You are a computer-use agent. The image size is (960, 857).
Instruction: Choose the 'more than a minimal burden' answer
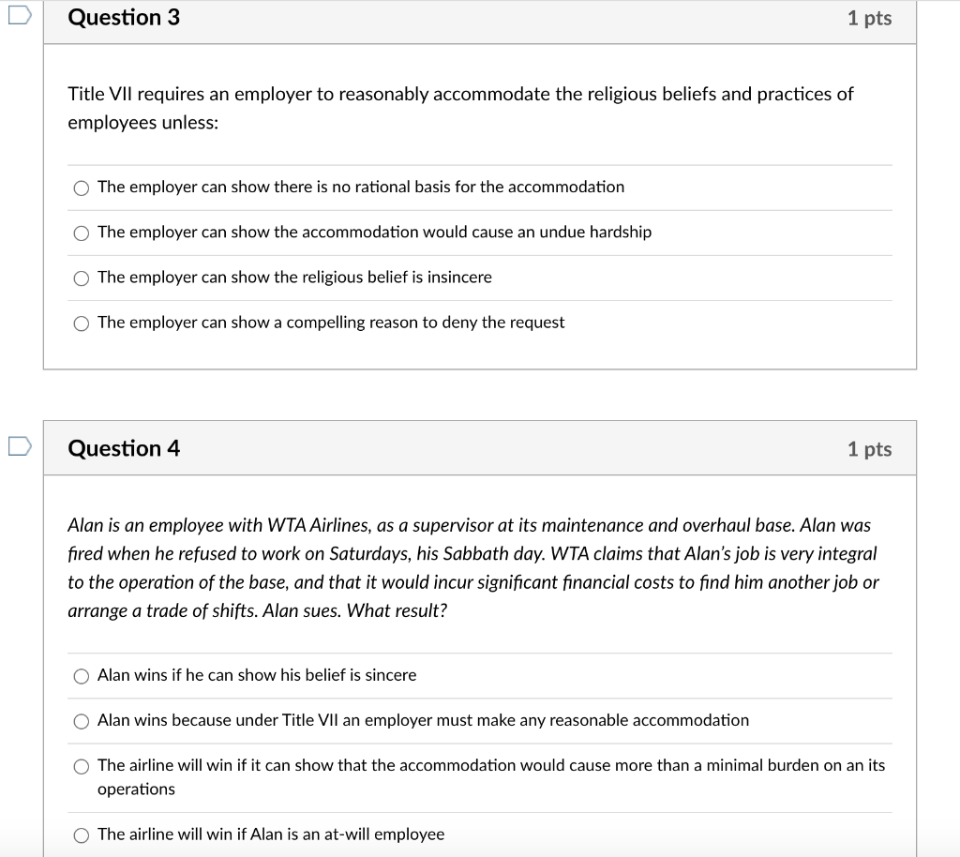pos(82,766)
